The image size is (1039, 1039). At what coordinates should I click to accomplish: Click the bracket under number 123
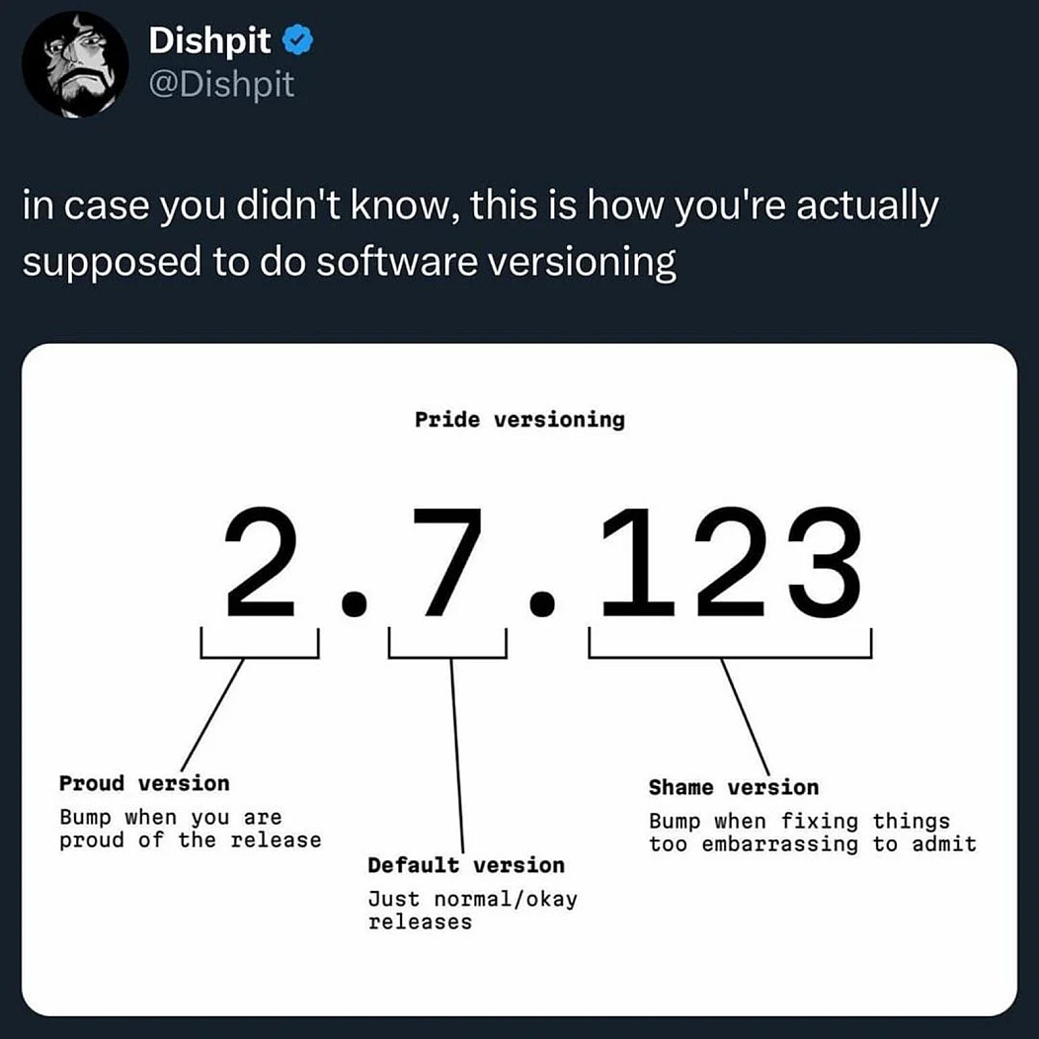[730, 654]
